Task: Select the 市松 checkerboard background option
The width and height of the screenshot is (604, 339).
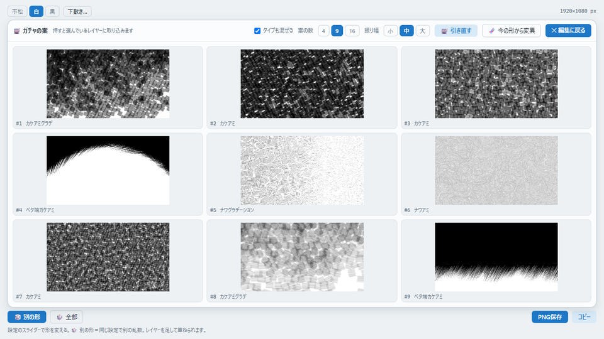Action: click(18, 11)
